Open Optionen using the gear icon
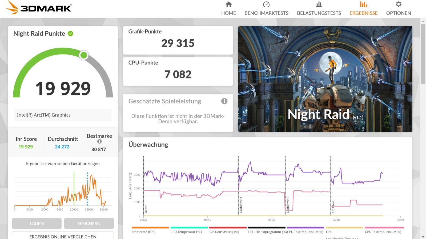Image resolution: width=426 pixels, height=239 pixels. 398,5
